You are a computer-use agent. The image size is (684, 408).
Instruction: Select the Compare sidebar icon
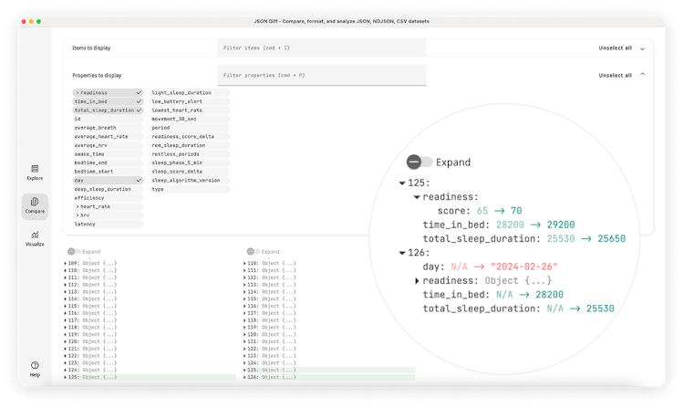[35, 203]
